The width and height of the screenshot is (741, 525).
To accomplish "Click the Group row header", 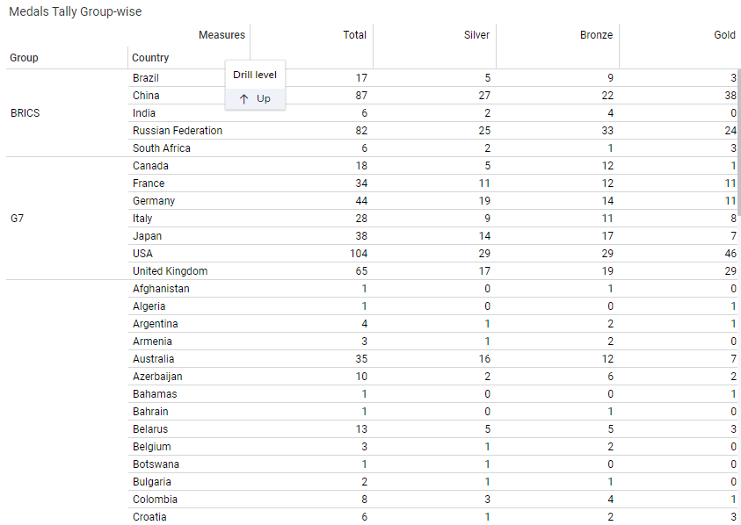I will tap(25, 58).
